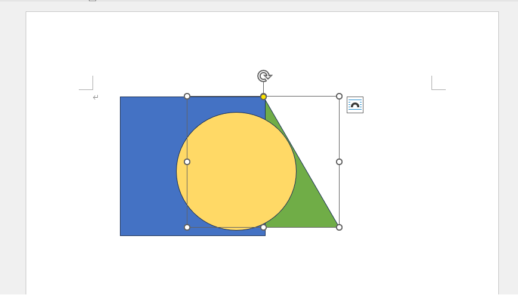Click the middle-left sizing handle of the selection
Screen dimensions: 518x295
coord(187,162)
